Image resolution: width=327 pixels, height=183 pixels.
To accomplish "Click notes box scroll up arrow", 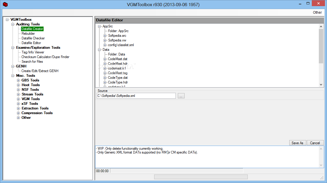I will point(321,149).
